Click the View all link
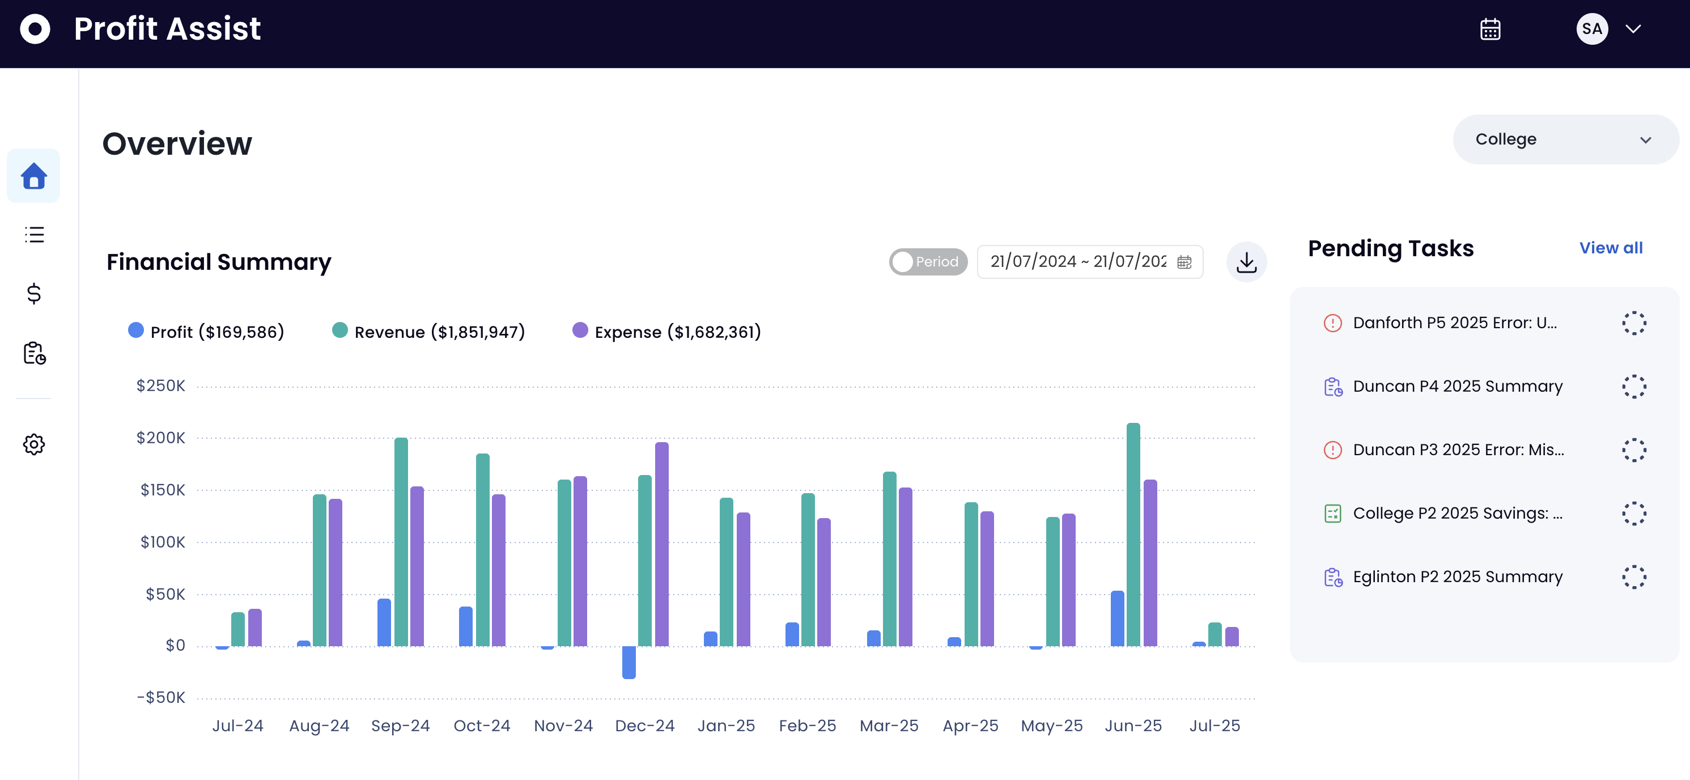 1610,248
